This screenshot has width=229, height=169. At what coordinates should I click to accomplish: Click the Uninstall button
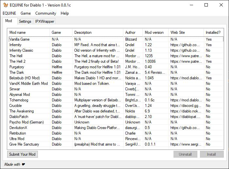[x=185, y=154]
